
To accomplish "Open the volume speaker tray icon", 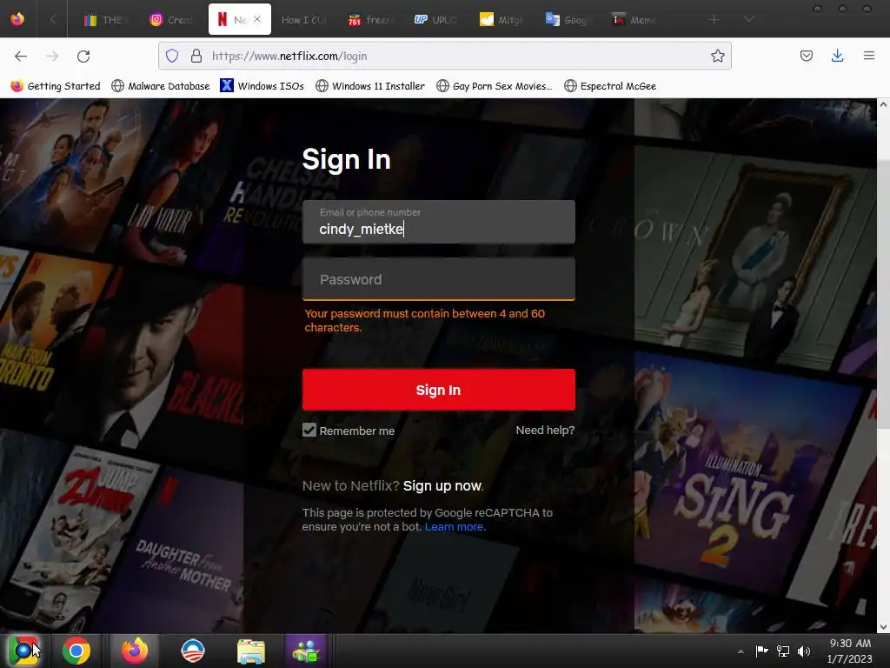I will point(804,651).
